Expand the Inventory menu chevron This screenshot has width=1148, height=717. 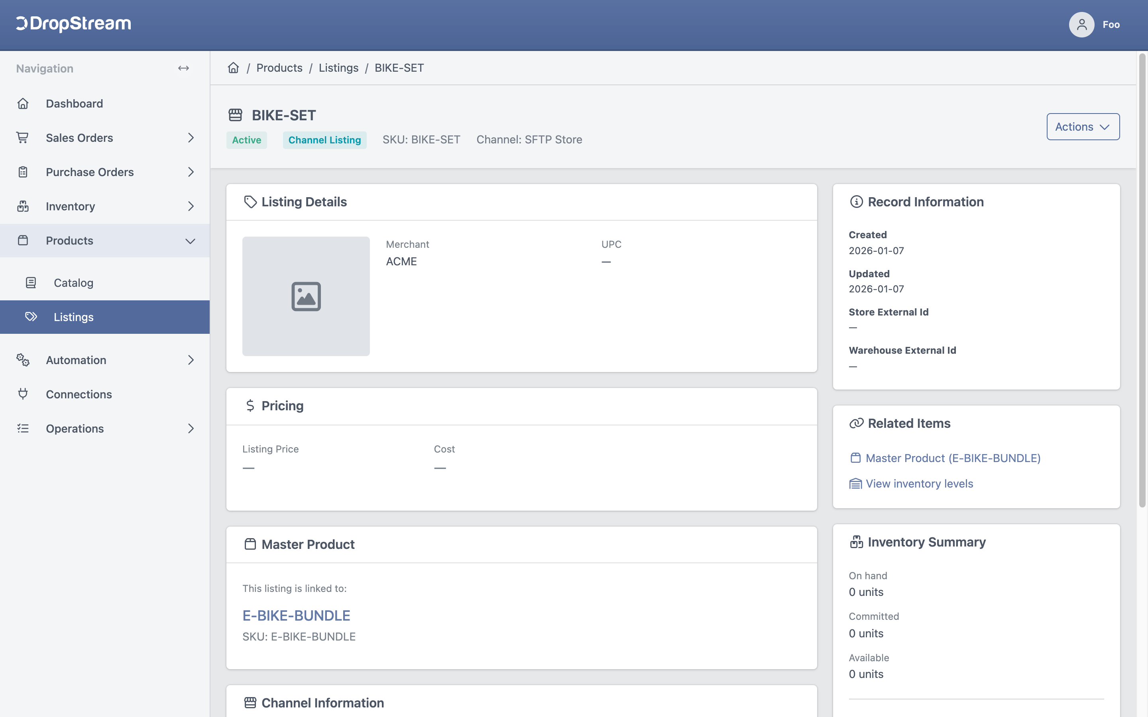click(191, 206)
